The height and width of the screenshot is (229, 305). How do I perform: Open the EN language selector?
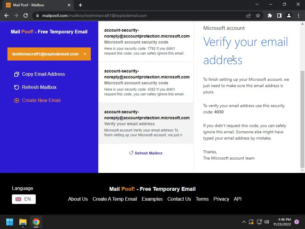tap(24, 199)
